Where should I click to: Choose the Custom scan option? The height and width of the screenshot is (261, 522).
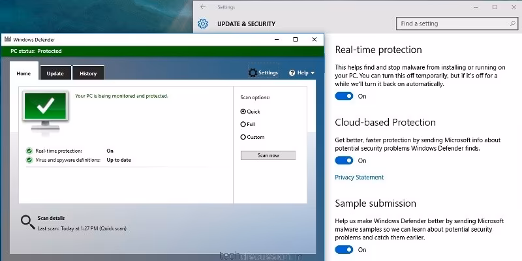click(x=243, y=137)
